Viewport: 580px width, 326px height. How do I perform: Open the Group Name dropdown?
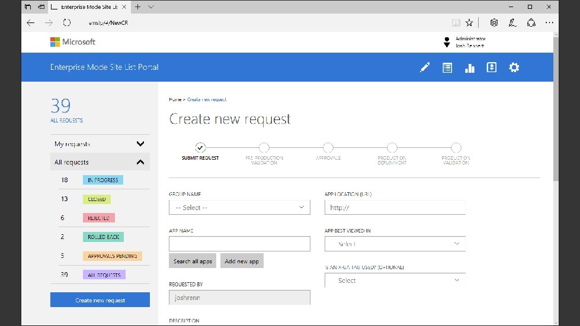pos(239,208)
